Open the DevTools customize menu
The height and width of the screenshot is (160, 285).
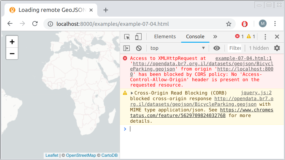tap(265, 37)
